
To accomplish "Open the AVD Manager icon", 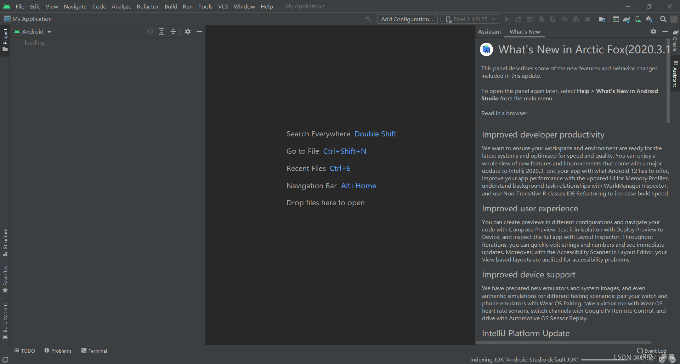I will (638, 19).
